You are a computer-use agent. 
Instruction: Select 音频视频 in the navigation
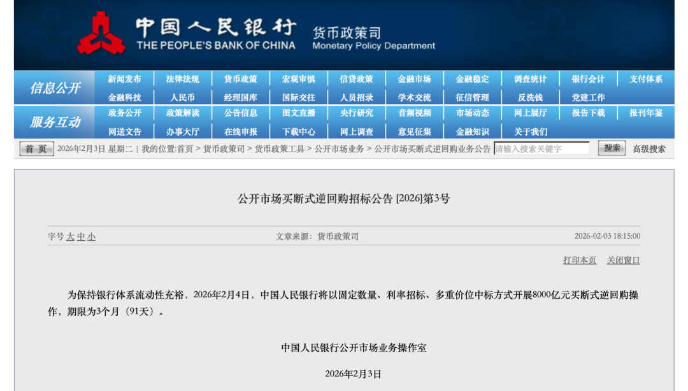pos(414,113)
